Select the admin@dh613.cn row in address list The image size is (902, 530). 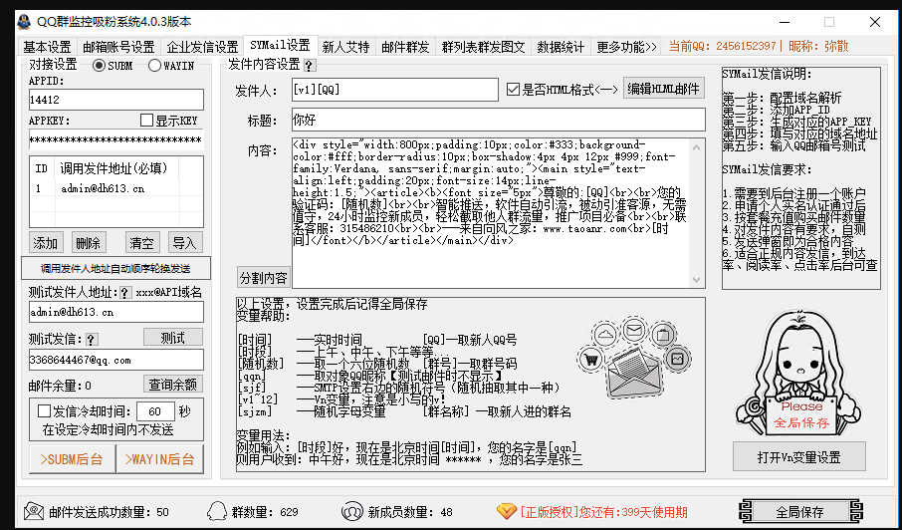(x=116, y=188)
